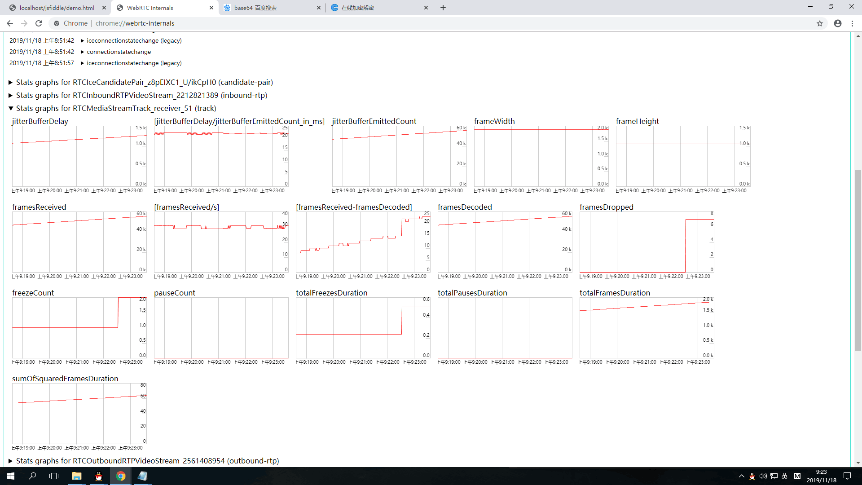The image size is (862, 485).
Task: Click the back navigation arrow
Action: tap(10, 23)
